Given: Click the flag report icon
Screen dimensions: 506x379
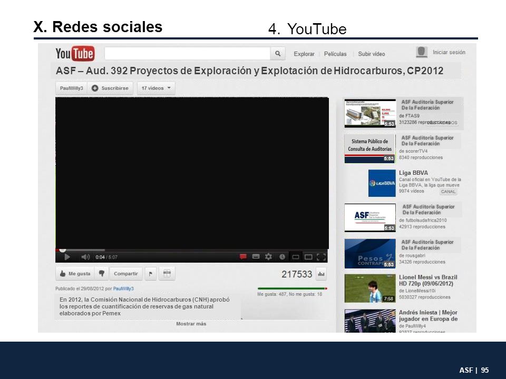Looking at the screenshot, I should (x=150, y=274).
